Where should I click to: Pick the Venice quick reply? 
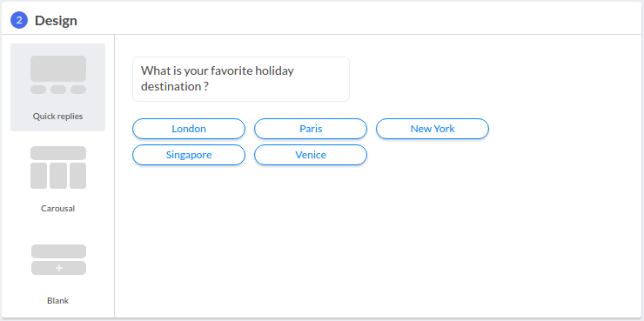tap(311, 155)
